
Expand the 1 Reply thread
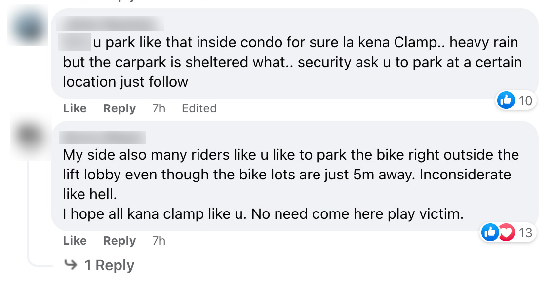[110, 265]
